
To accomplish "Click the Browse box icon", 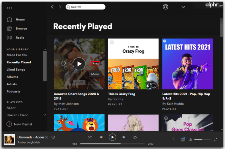I will click(9, 28).
